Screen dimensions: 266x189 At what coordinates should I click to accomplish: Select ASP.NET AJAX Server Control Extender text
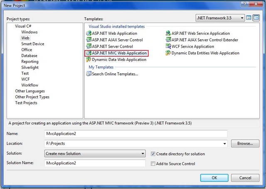coord(205,40)
